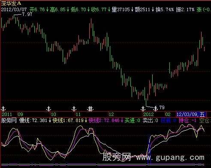Click the 7.97 peak price label
Viewport: 211px width, 168px height.
27,14
